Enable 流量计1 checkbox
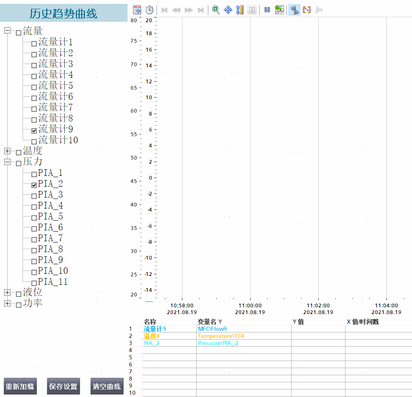Screen dimensions: 412x397 click(34, 44)
